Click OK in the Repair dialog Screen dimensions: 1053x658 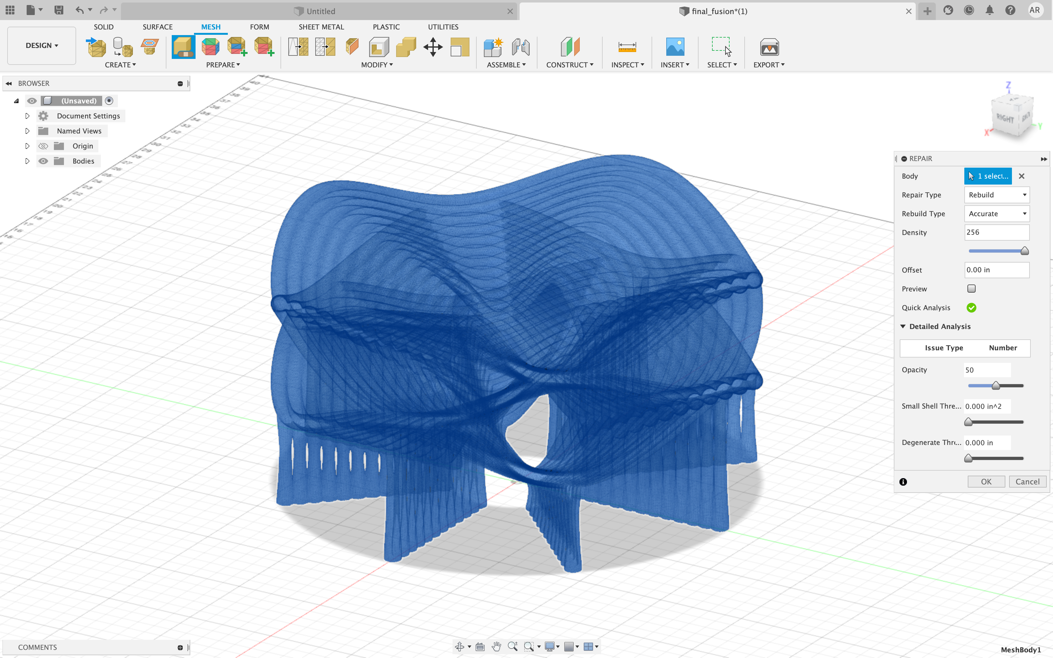click(986, 482)
